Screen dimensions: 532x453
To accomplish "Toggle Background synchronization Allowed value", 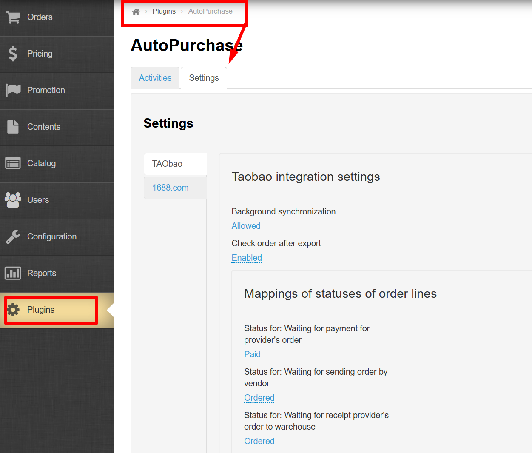I will point(246,226).
